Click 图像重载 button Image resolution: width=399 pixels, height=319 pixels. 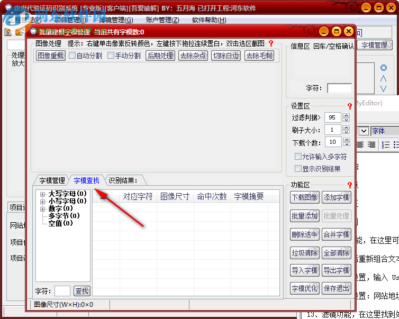(x=51, y=56)
